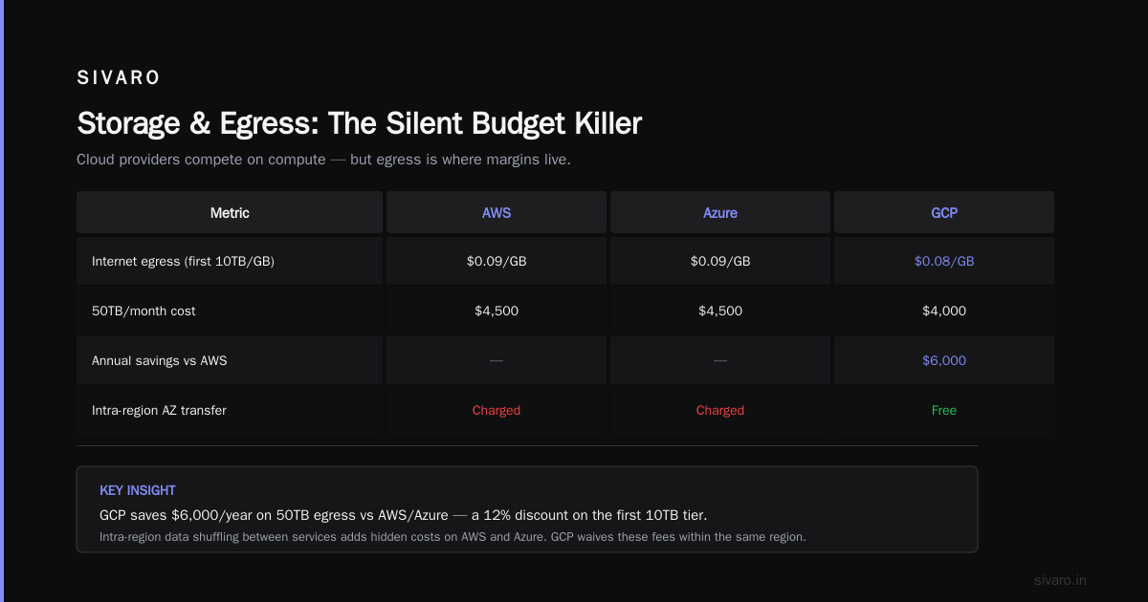The image size is (1148, 602).
Task: Click the AWS annual savings dash cell
Action: click(497, 360)
